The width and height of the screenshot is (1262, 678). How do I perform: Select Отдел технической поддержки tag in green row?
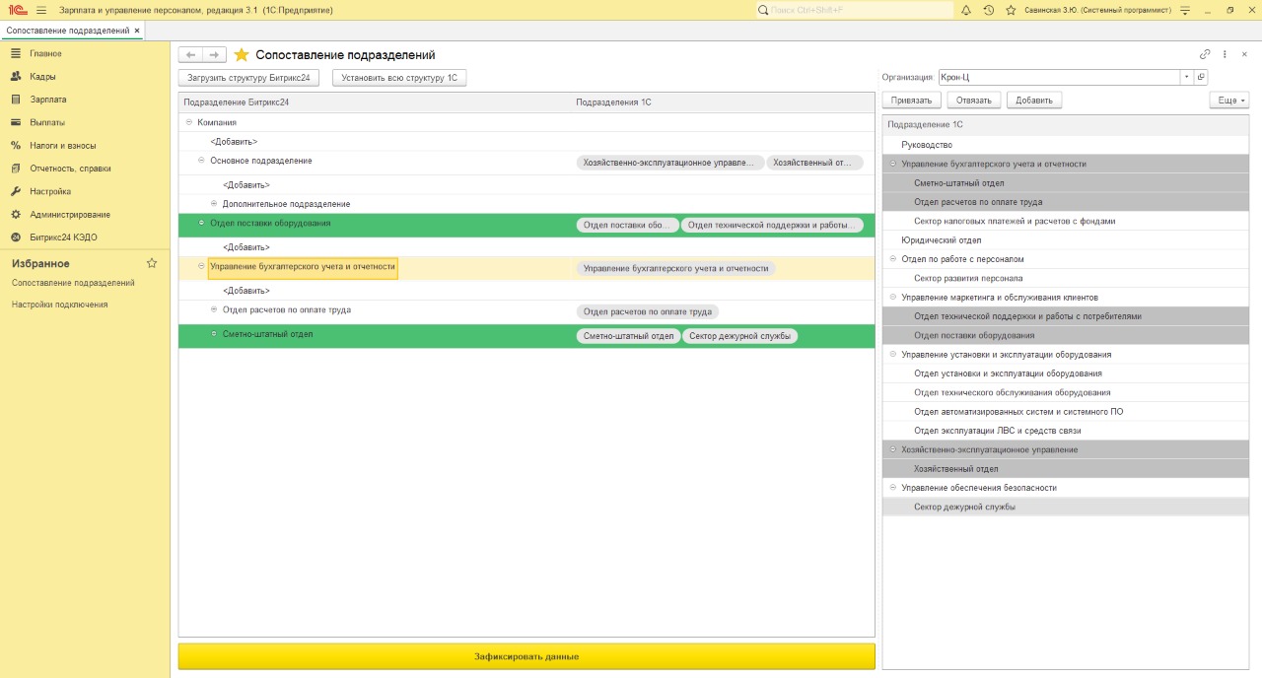click(x=772, y=226)
